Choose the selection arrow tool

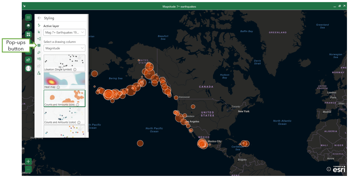pyautogui.click(x=39, y=32)
